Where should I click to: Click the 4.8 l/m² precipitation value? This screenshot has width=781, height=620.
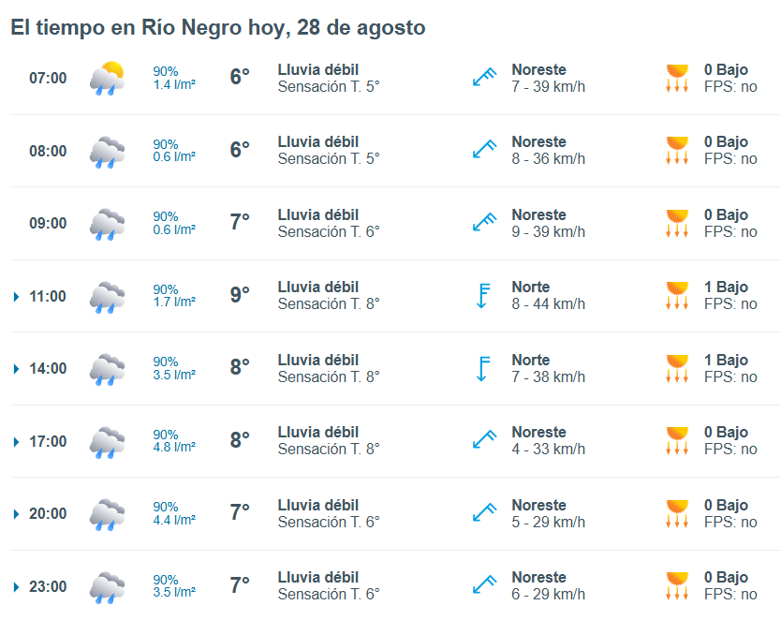point(174,447)
